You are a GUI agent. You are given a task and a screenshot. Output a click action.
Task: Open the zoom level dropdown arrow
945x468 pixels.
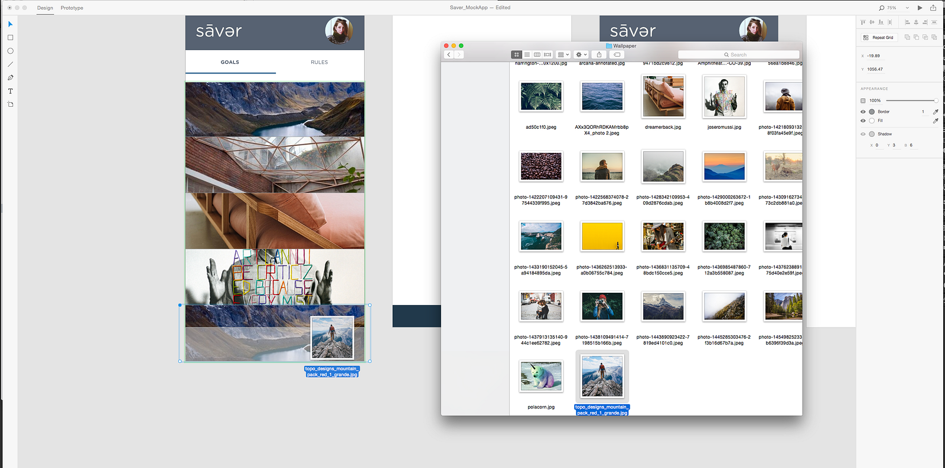pyautogui.click(x=907, y=8)
